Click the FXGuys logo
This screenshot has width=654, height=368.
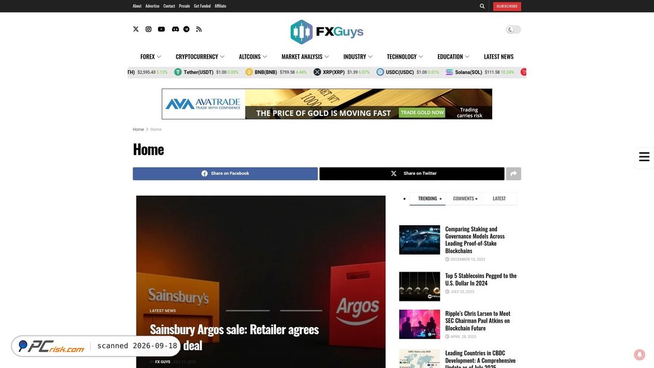click(x=327, y=32)
